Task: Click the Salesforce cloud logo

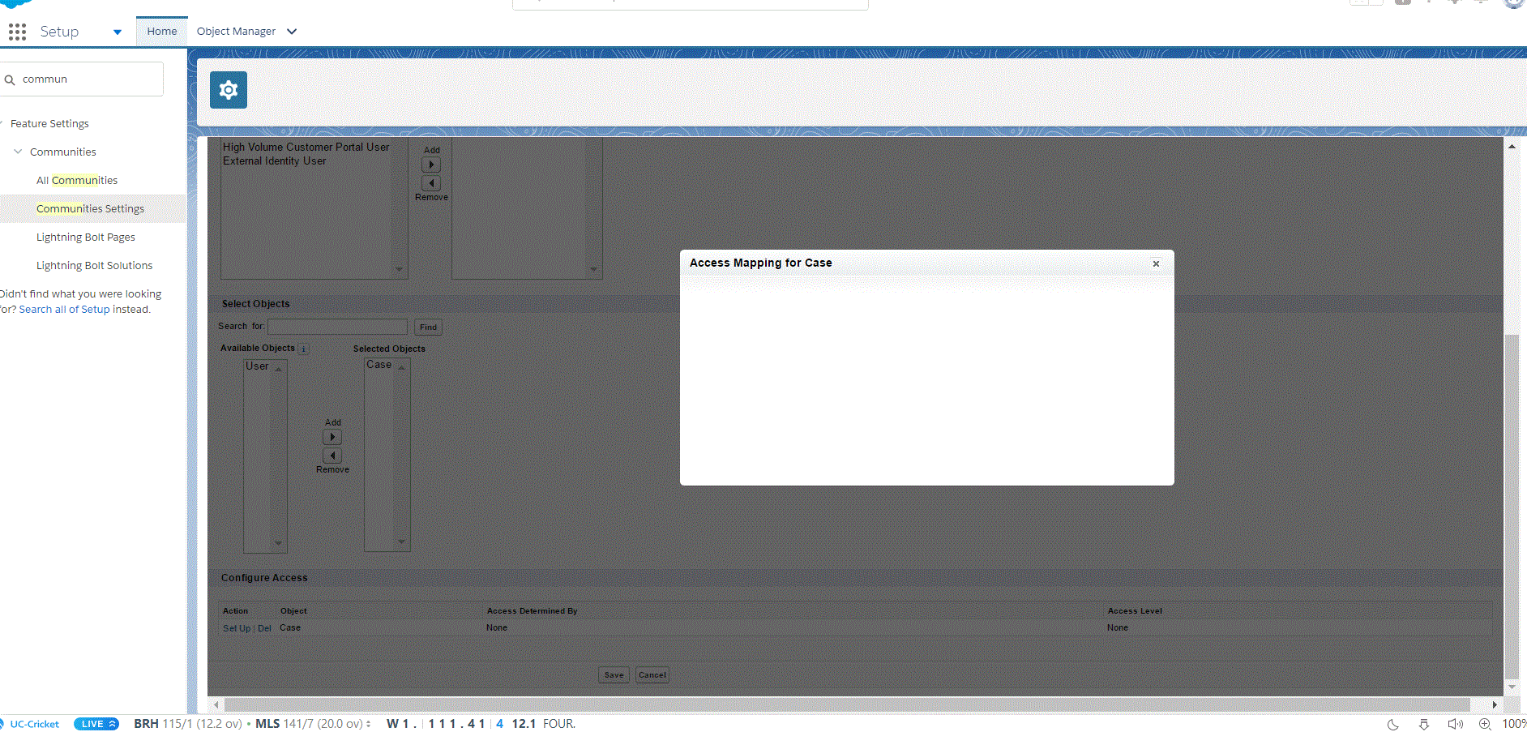Action: point(12,3)
